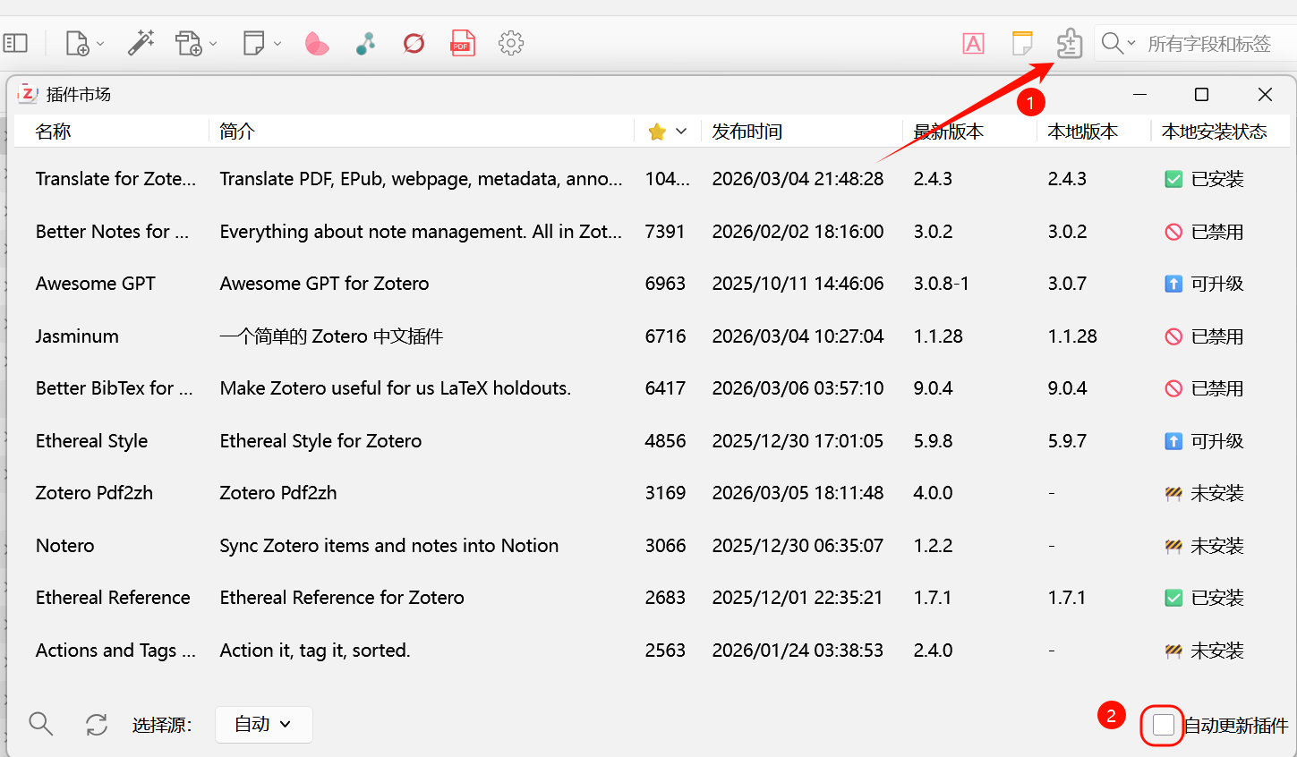
Task: Enable the 自动更新插件 checkbox
Action: [x=1163, y=725]
